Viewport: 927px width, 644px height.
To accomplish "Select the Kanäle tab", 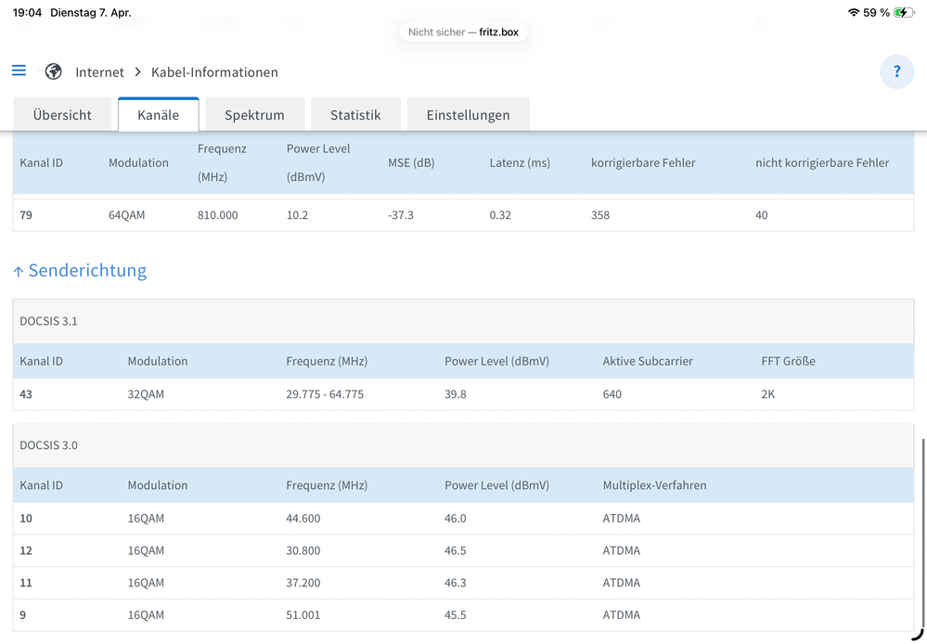I will [x=159, y=114].
